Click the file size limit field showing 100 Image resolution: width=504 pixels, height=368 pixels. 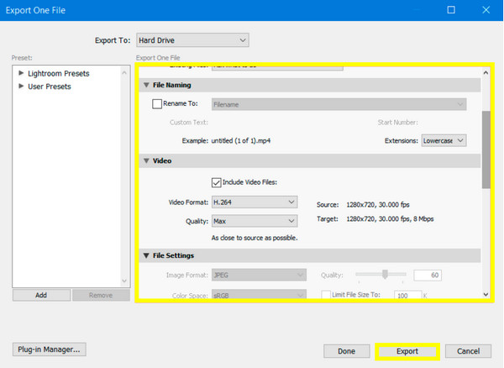(408, 295)
